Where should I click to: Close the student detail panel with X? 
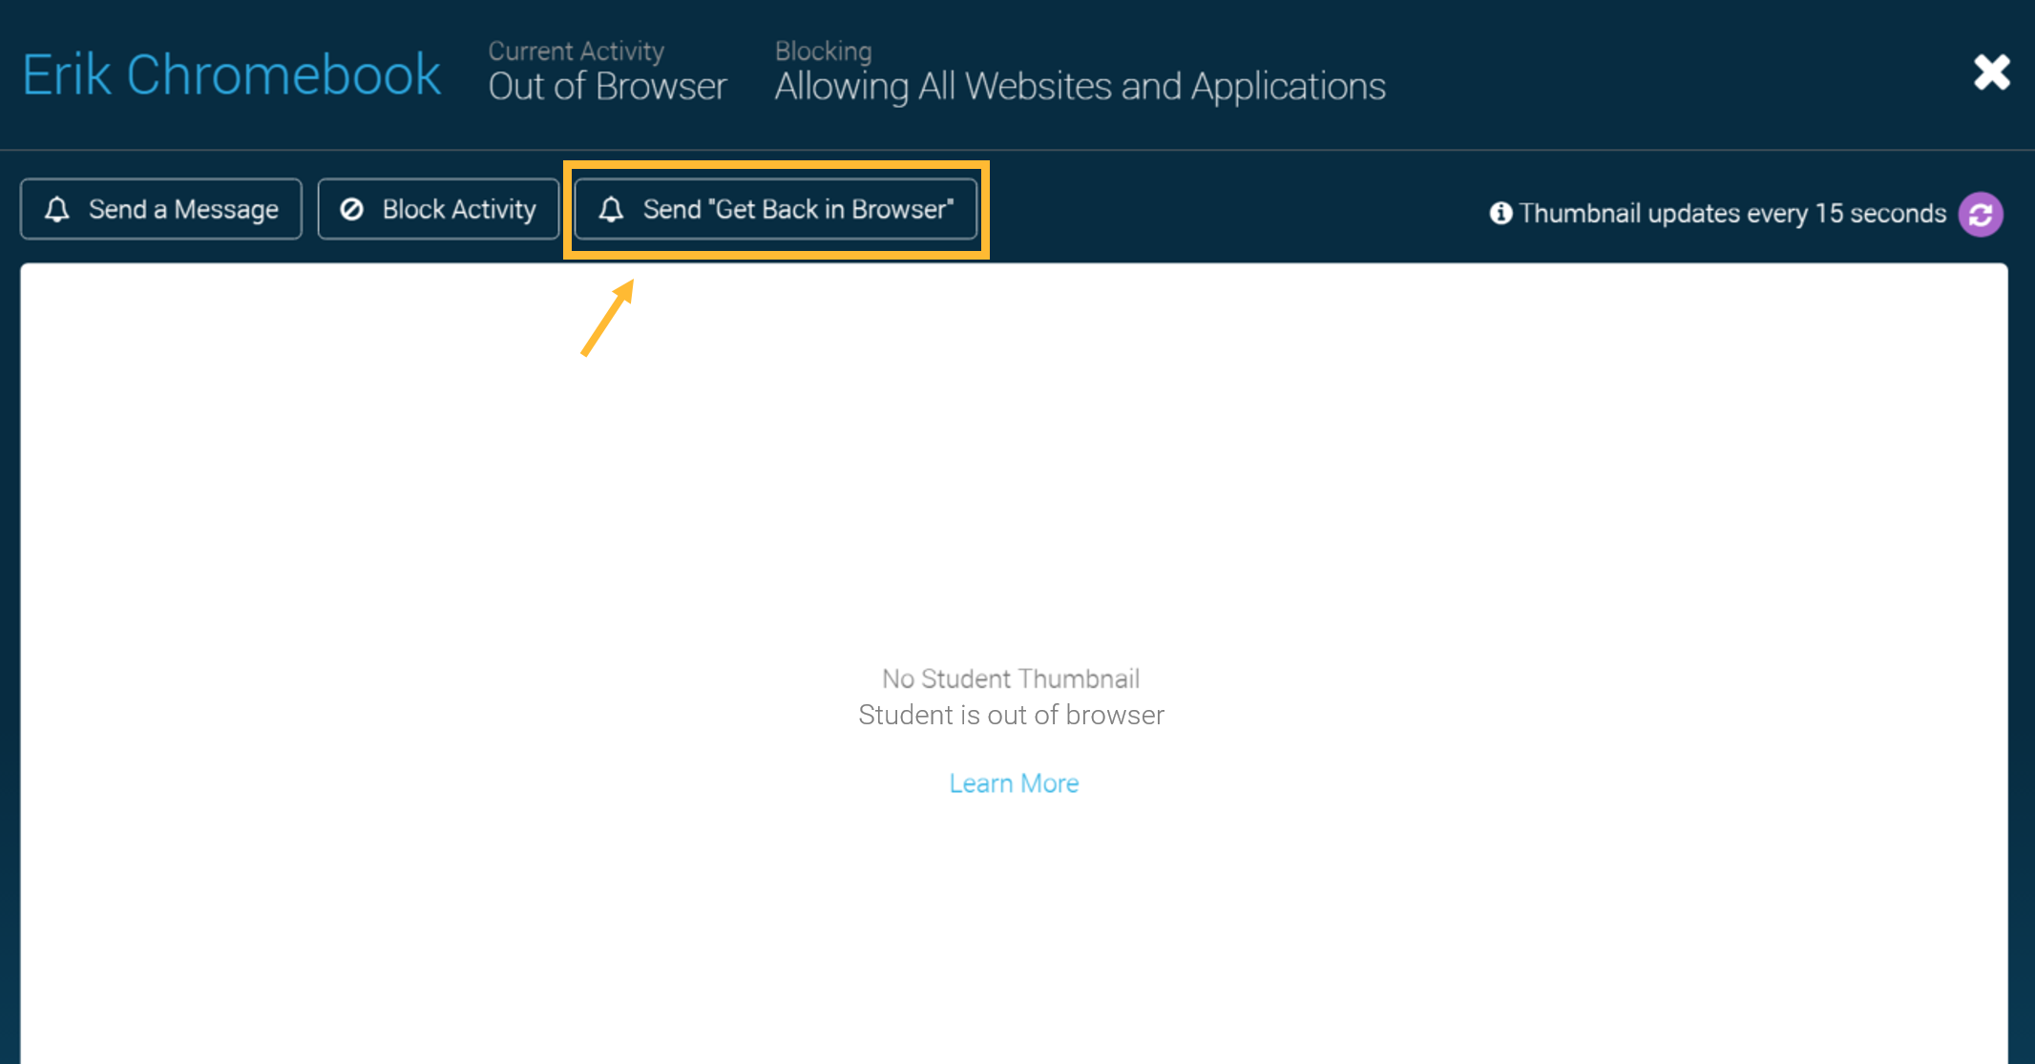pos(1992,73)
